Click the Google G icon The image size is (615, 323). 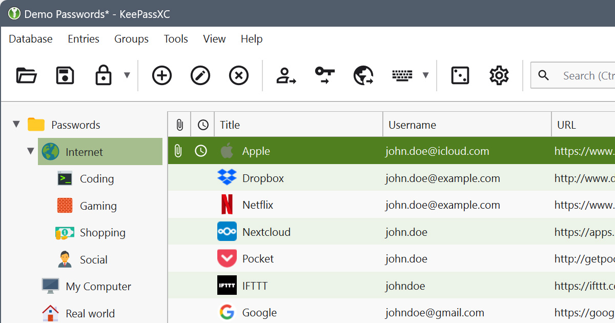pos(227,312)
